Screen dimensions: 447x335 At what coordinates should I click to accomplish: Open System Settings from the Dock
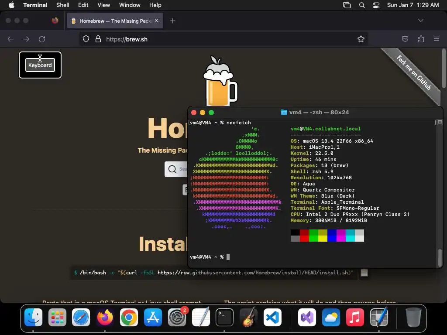coord(177,317)
